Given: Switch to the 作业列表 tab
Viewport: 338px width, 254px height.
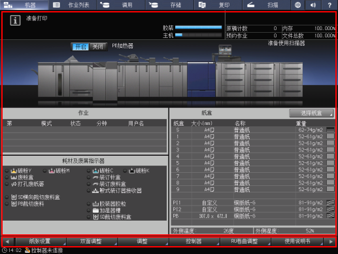Looking at the screenshot, I should [73, 5].
